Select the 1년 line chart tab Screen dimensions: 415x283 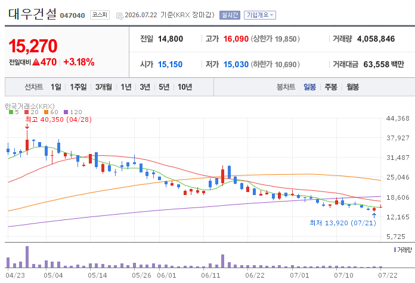[x=126, y=87]
